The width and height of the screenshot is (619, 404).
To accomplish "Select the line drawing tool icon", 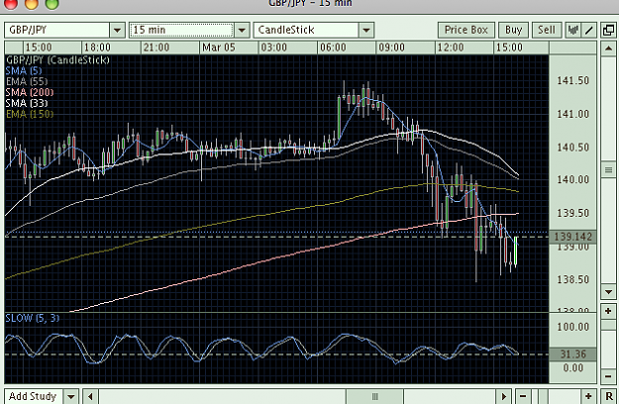I will tap(588, 30).
